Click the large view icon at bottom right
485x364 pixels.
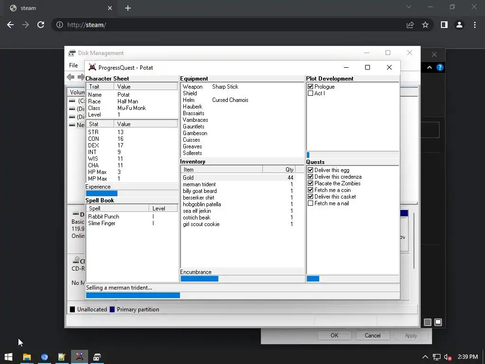[x=438, y=322]
